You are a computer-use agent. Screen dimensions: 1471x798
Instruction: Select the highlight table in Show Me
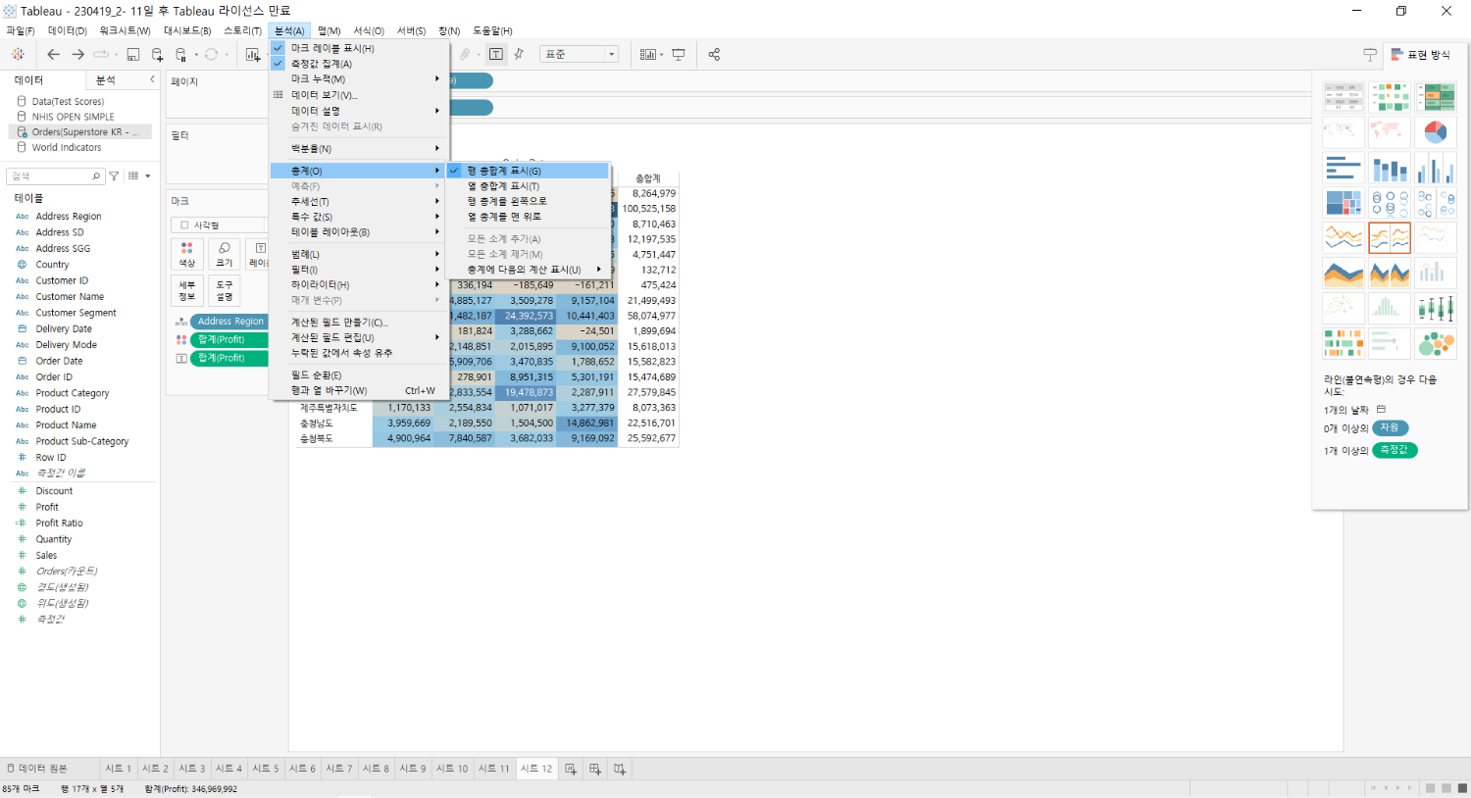coord(1436,97)
